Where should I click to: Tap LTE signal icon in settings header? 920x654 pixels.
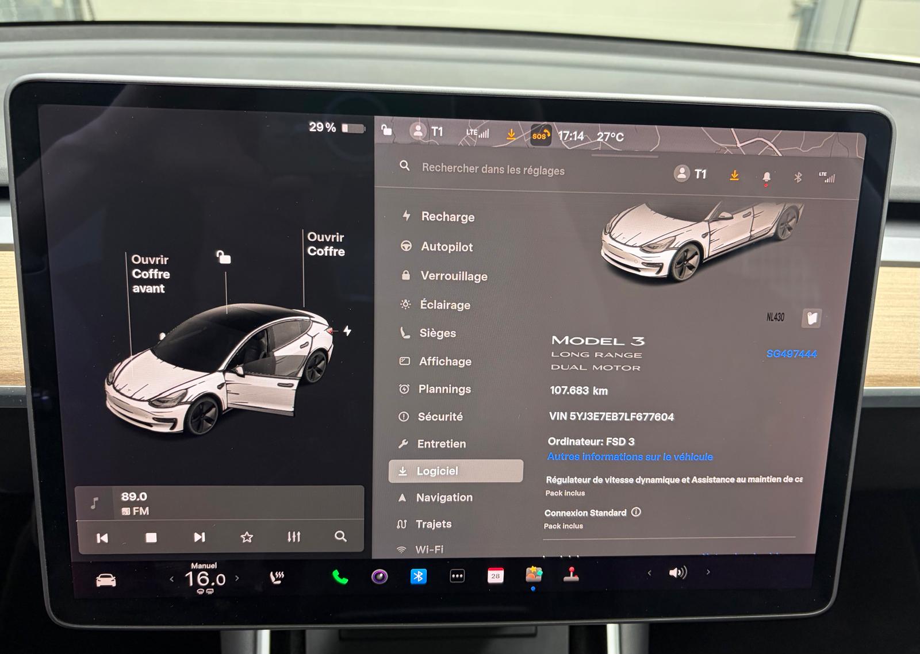pyautogui.click(x=827, y=177)
